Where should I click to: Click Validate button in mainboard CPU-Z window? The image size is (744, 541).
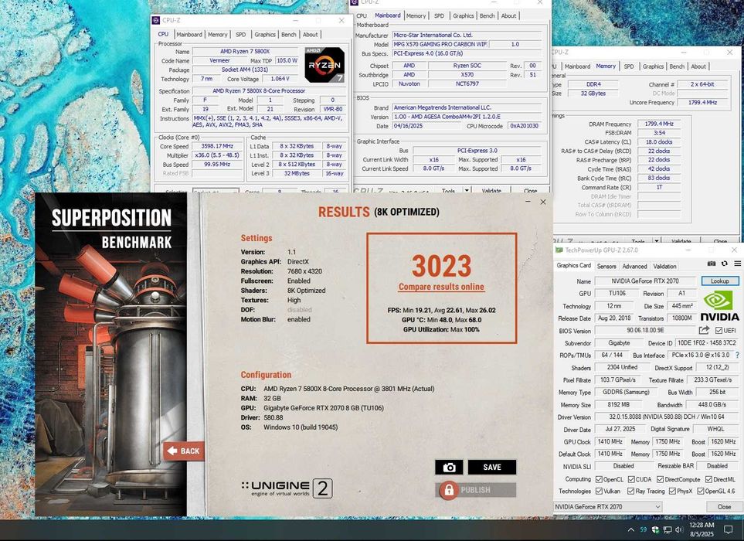[x=491, y=190]
